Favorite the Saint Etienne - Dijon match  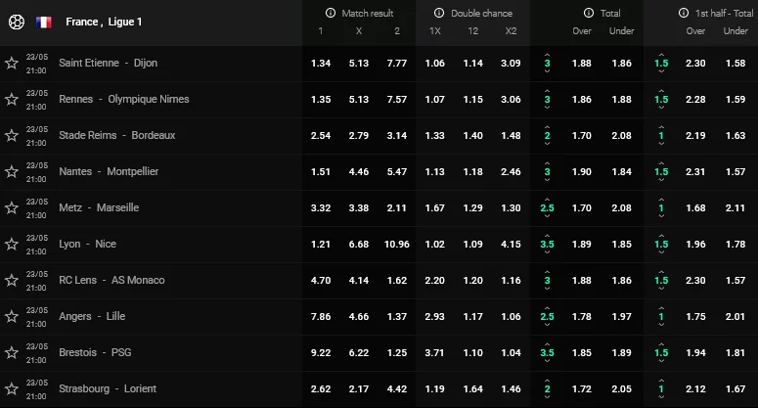pos(12,63)
